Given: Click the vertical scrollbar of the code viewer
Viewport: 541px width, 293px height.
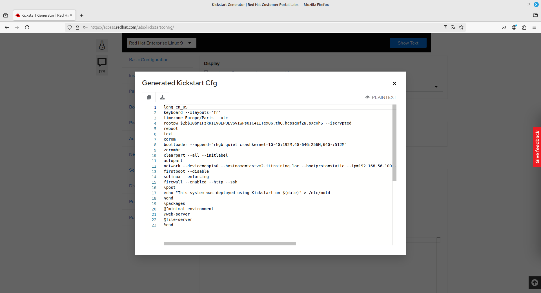Looking at the screenshot, I should (x=394, y=143).
